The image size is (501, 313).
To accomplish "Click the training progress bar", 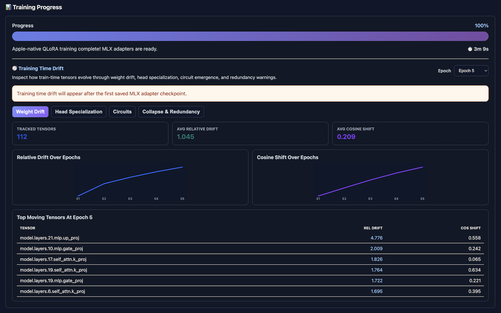I will 250,36.
